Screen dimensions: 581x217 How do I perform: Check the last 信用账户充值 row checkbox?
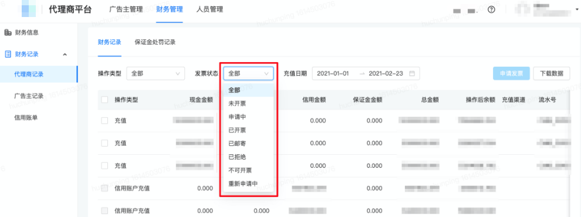(x=104, y=211)
